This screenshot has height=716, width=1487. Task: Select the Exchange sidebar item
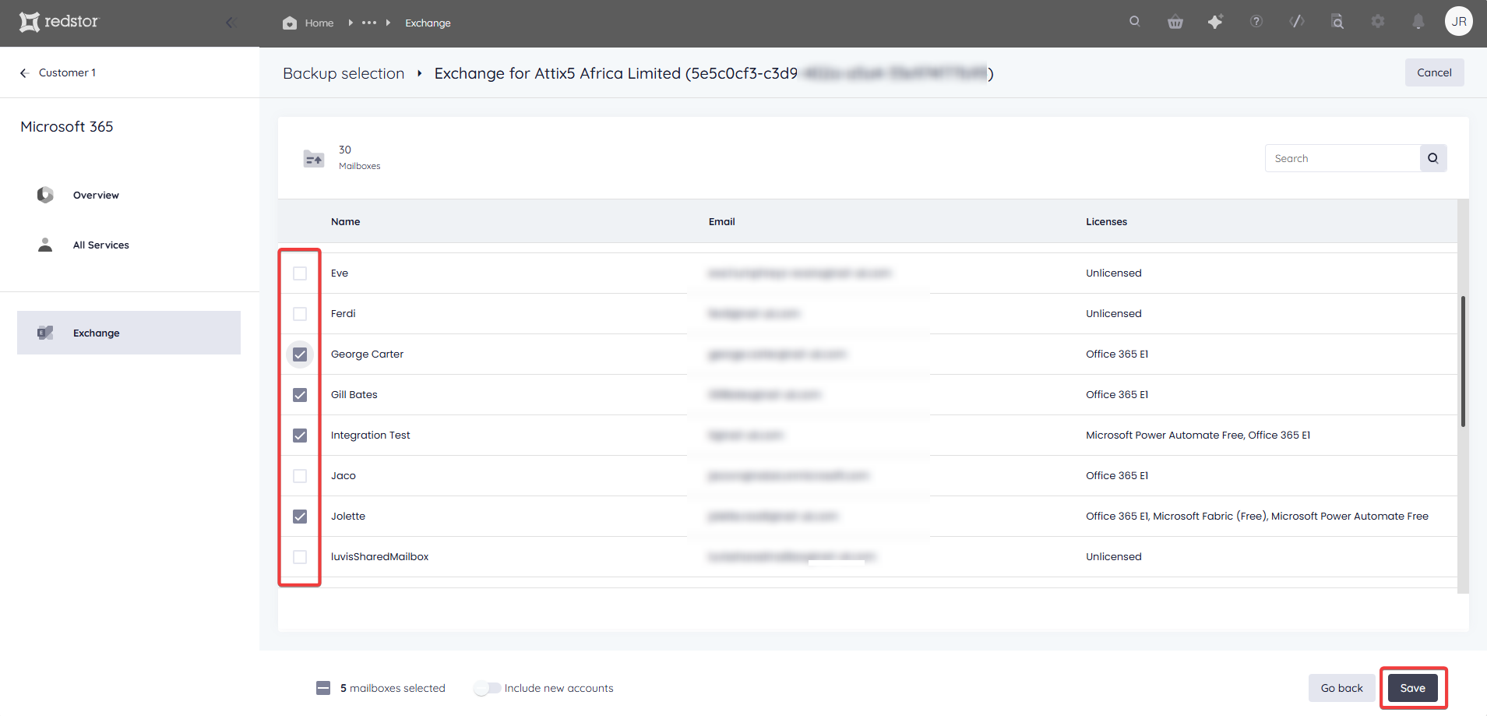pos(129,333)
